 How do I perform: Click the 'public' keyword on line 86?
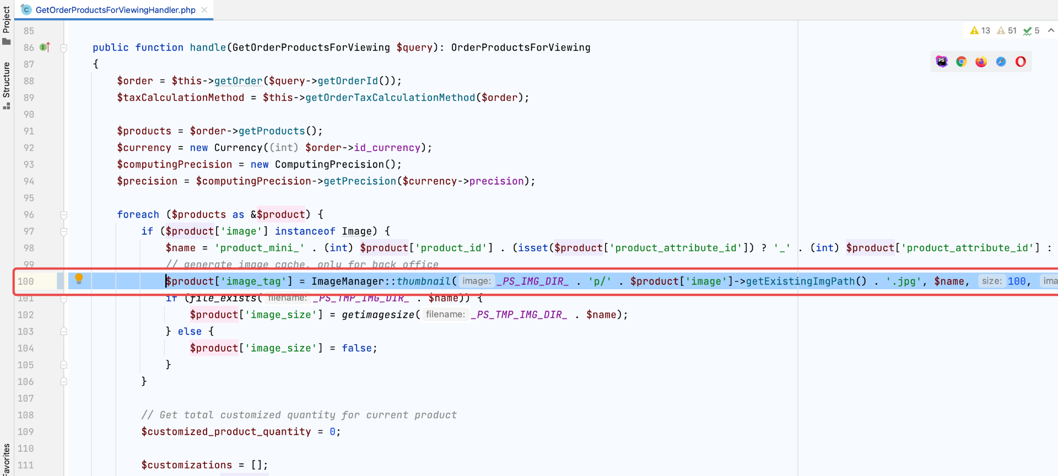click(x=111, y=47)
